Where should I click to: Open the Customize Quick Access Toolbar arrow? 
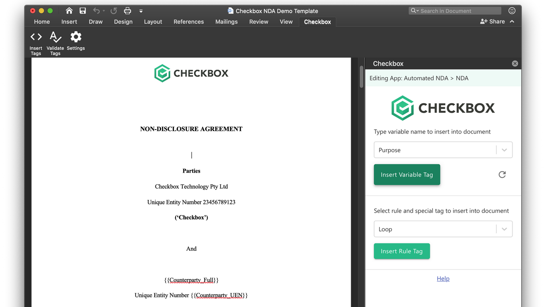coord(141,11)
